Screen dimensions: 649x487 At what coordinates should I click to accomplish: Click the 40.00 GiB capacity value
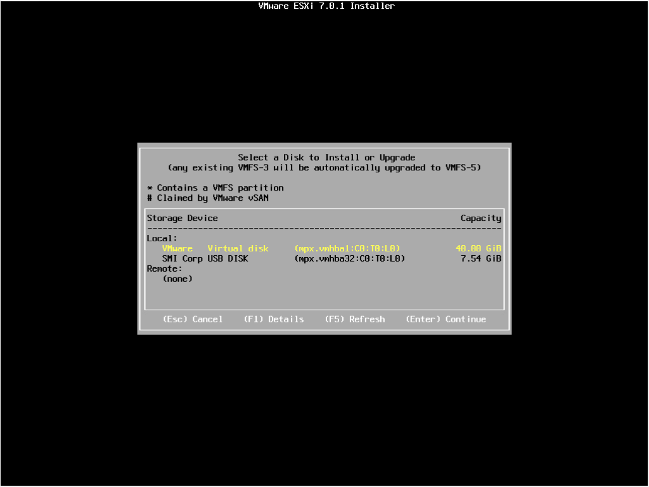coord(479,248)
